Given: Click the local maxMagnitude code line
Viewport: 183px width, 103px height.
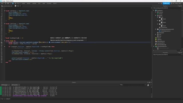Looking at the screenshot, I should coord(14,38).
